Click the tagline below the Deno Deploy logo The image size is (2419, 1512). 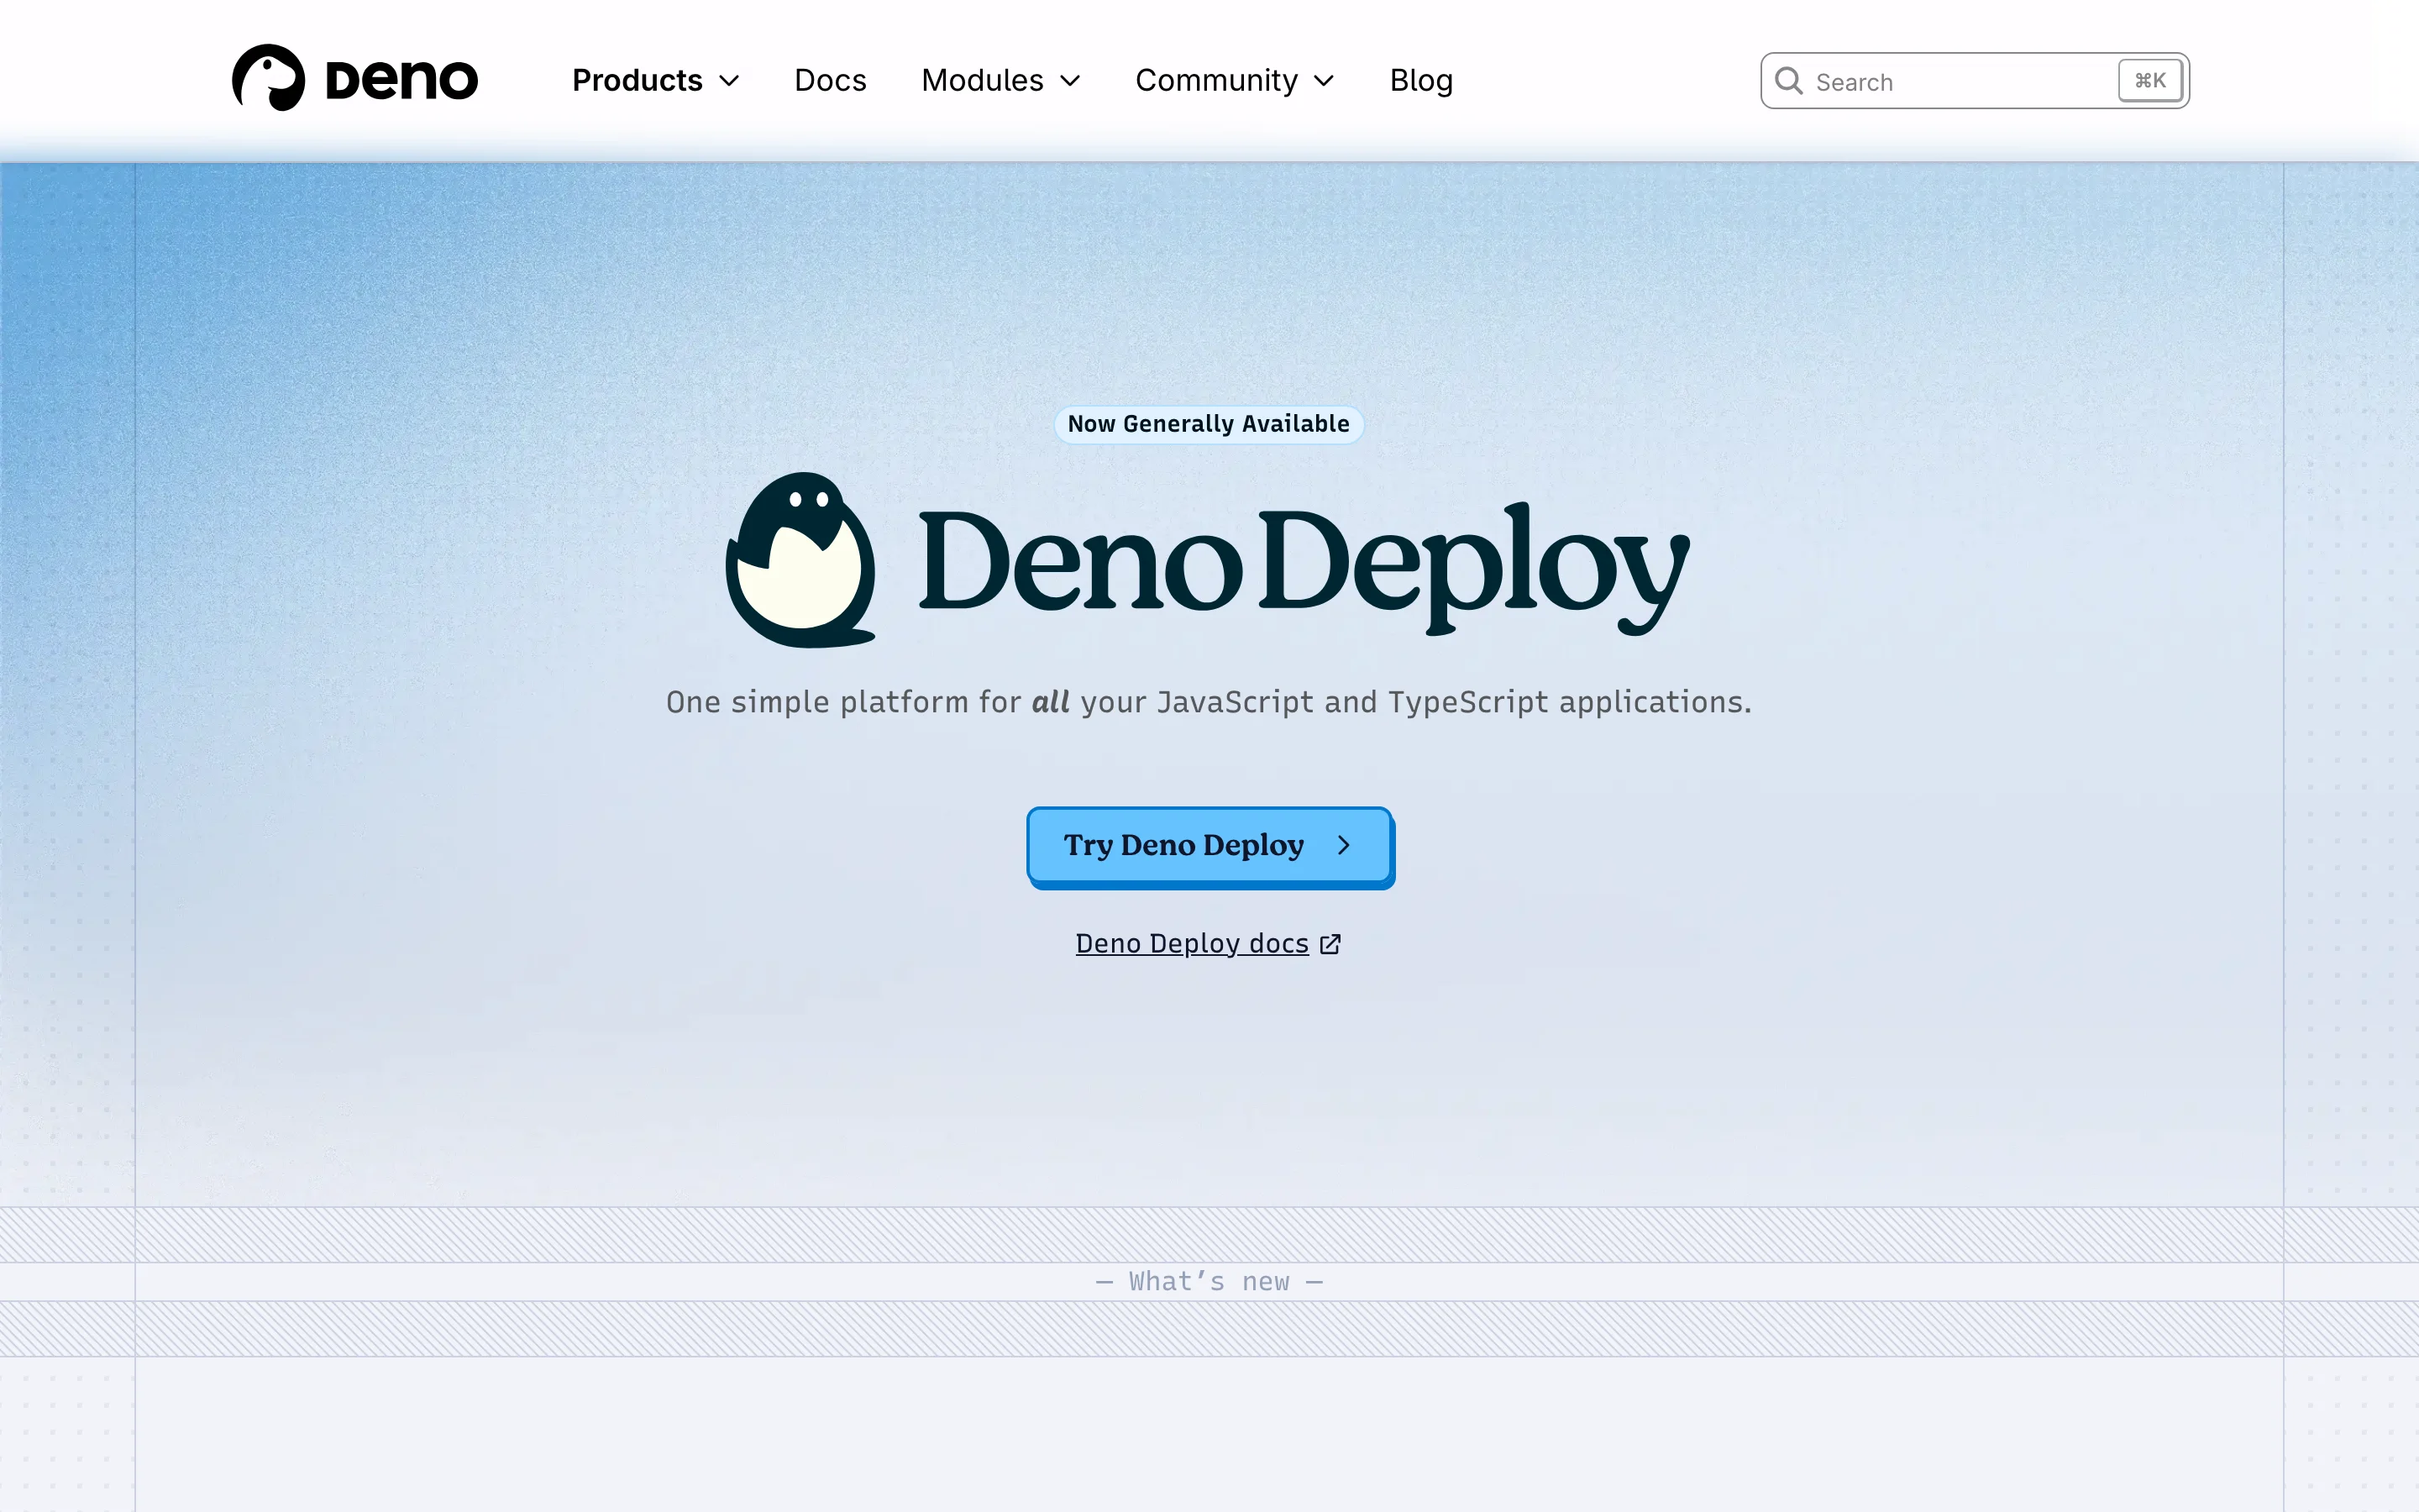(x=1209, y=702)
